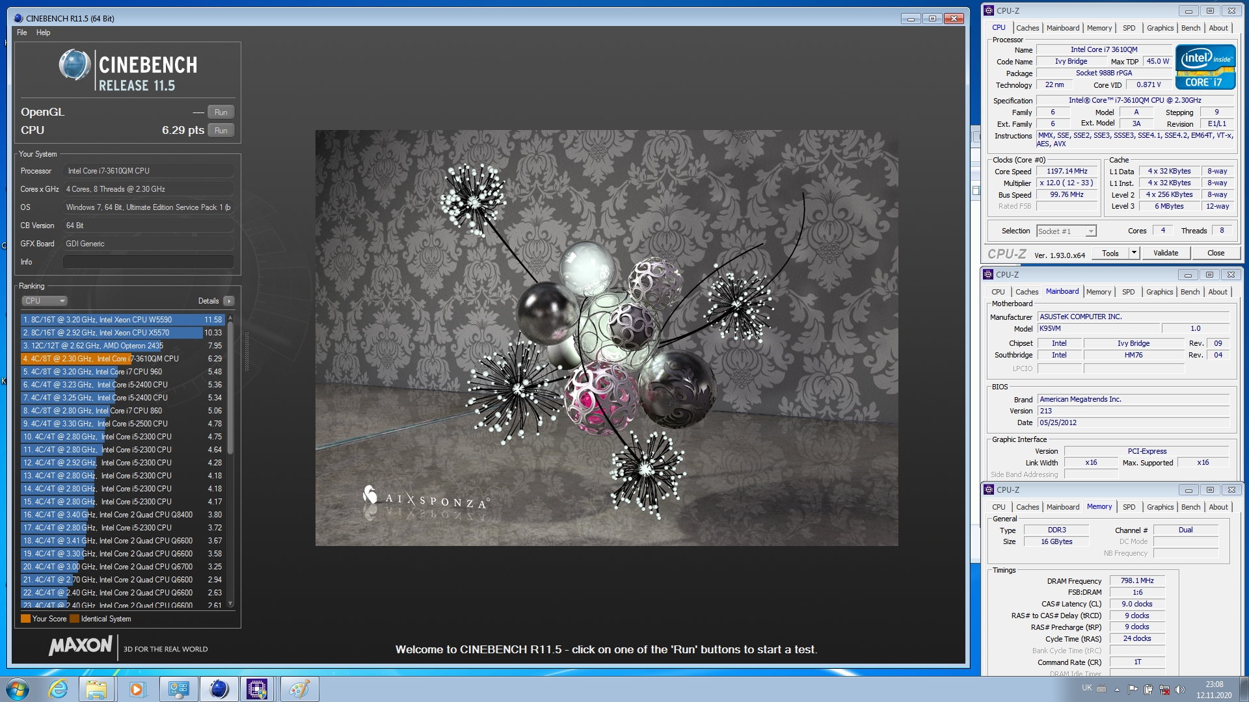Click the keyboard icon next to UK
The height and width of the screenshot is (702, 1249).
click(1101, 688)
